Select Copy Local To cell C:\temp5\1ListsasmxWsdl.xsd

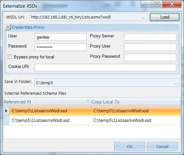click(136, 120)
